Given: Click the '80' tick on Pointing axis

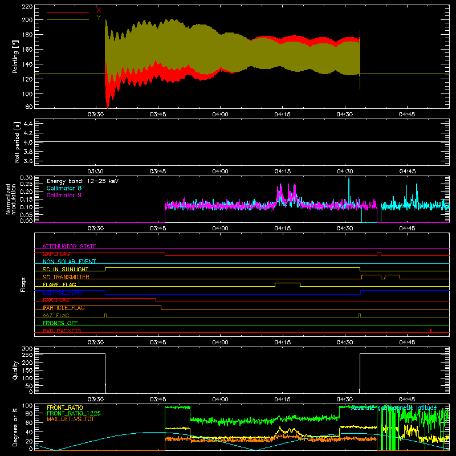Looking at the screenshot, I should pyautogui.click(x=29, y=107).
